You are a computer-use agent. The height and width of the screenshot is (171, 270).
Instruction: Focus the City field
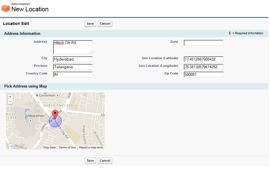pos(73,59)
